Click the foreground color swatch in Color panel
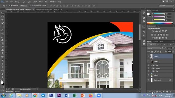The image size is (175, 98). (148, 14)
